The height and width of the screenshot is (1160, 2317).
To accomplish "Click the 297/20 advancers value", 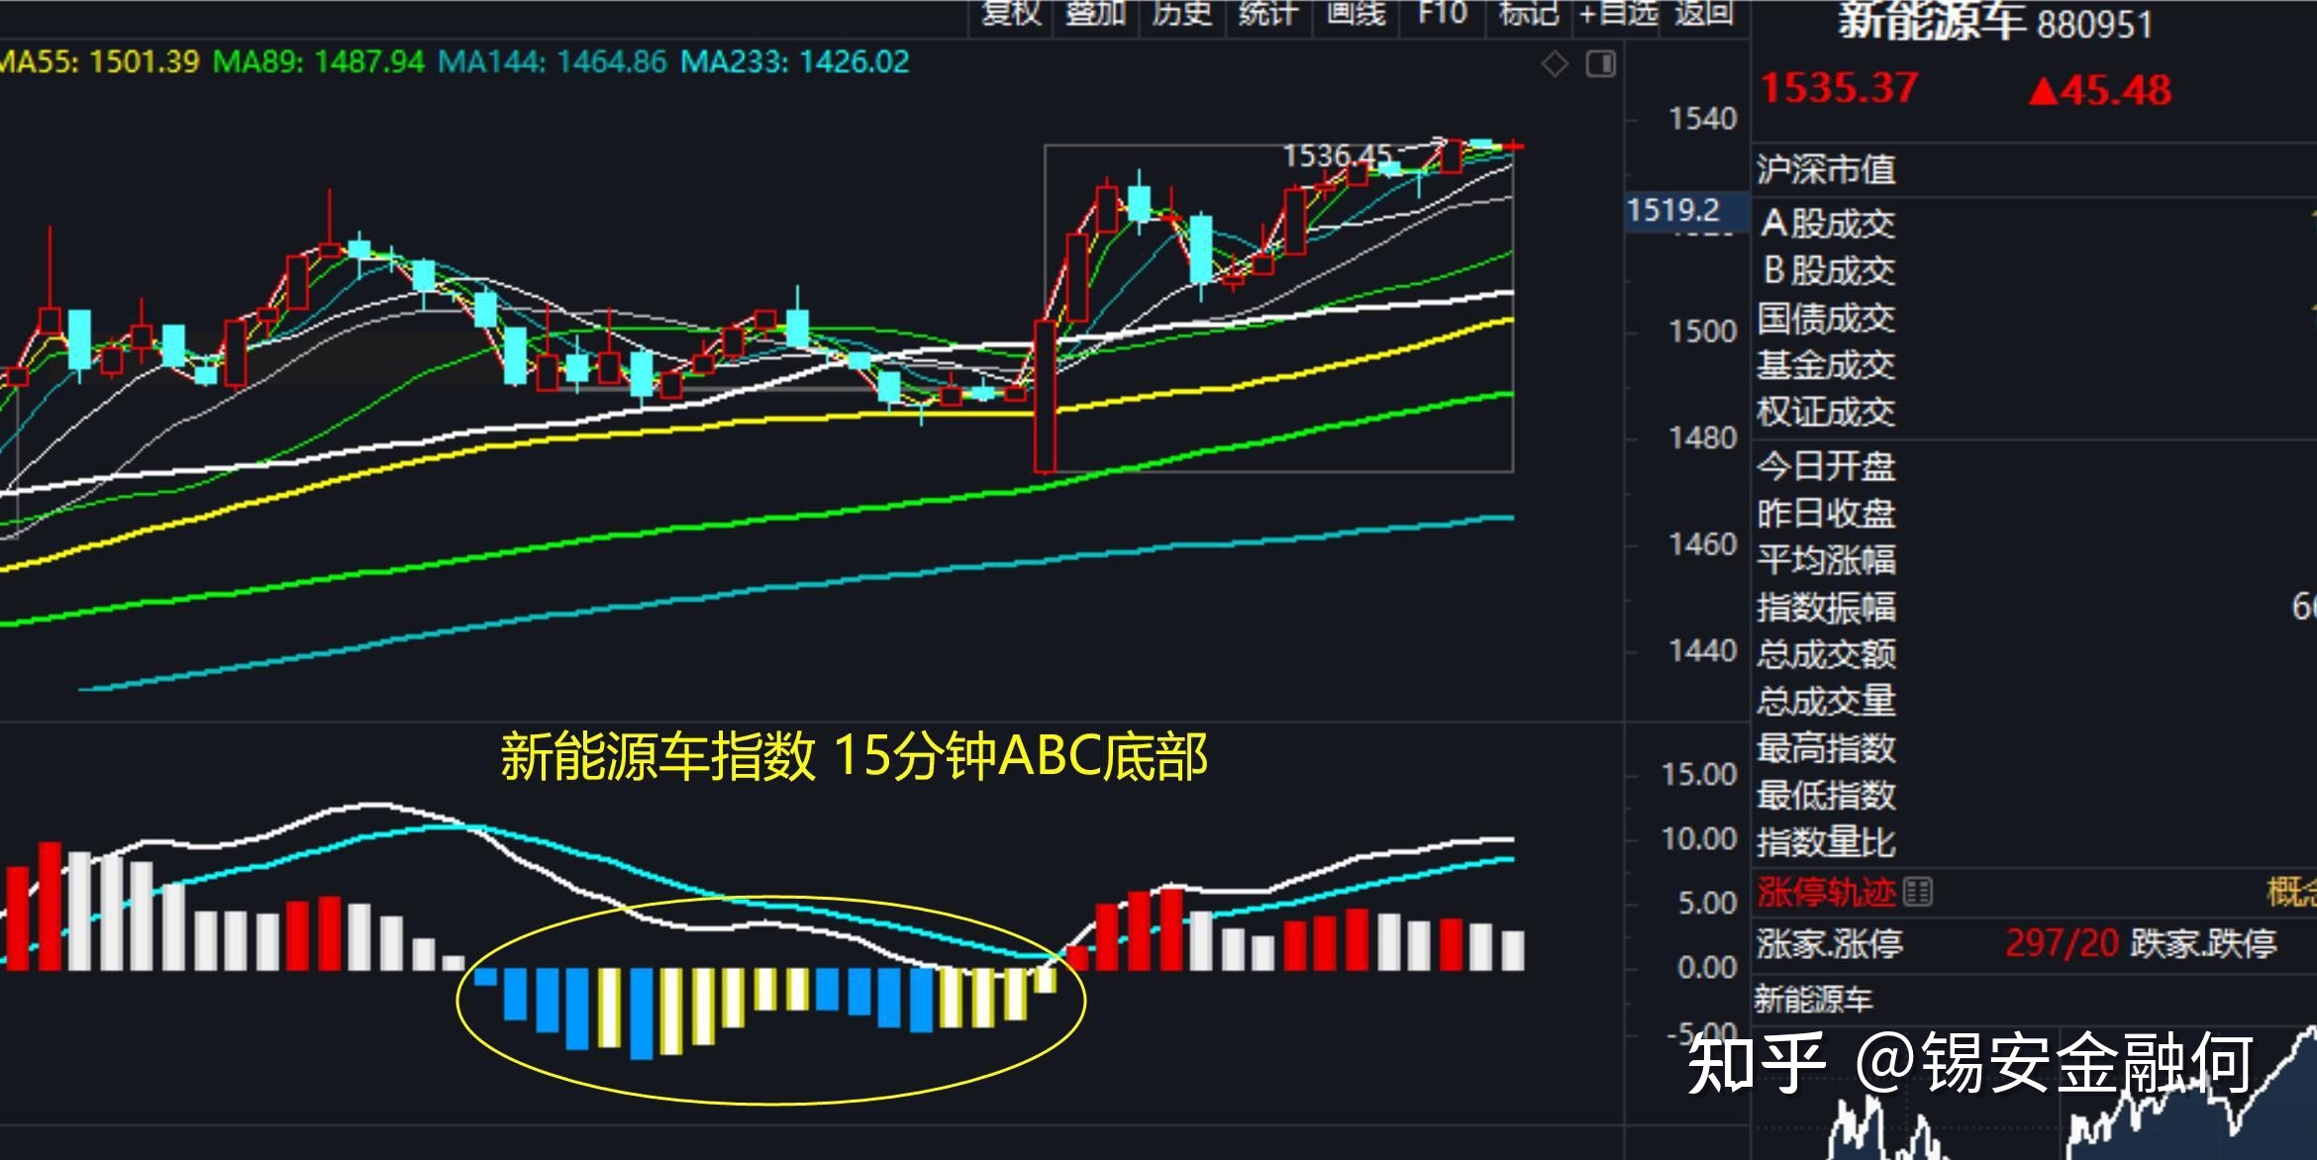I will 2062,943.
